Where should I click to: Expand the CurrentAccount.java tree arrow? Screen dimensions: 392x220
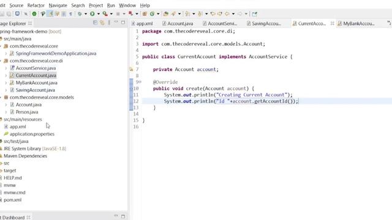6,75
